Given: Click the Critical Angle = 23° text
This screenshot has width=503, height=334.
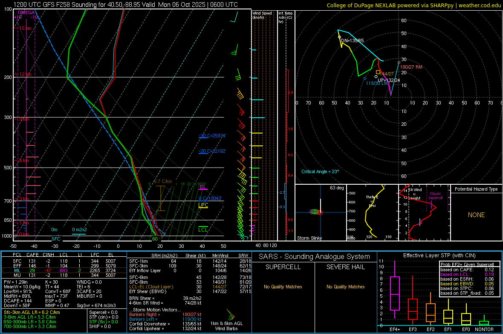Looking at the screenshot, I should point(320,171).
